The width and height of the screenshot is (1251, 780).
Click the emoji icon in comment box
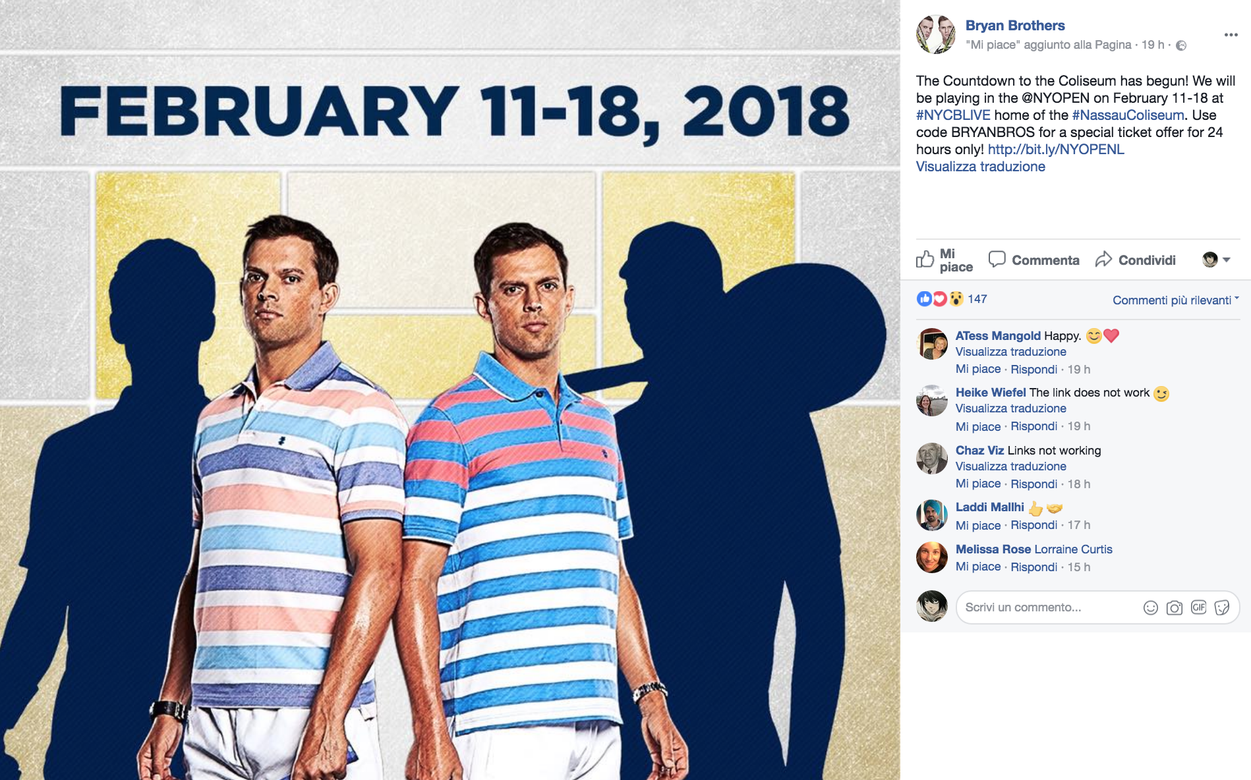1150,608
